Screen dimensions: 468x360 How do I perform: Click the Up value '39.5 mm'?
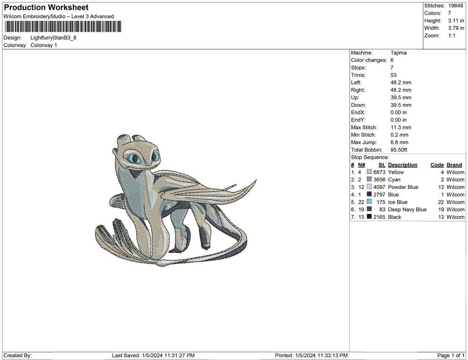(401, 97)
